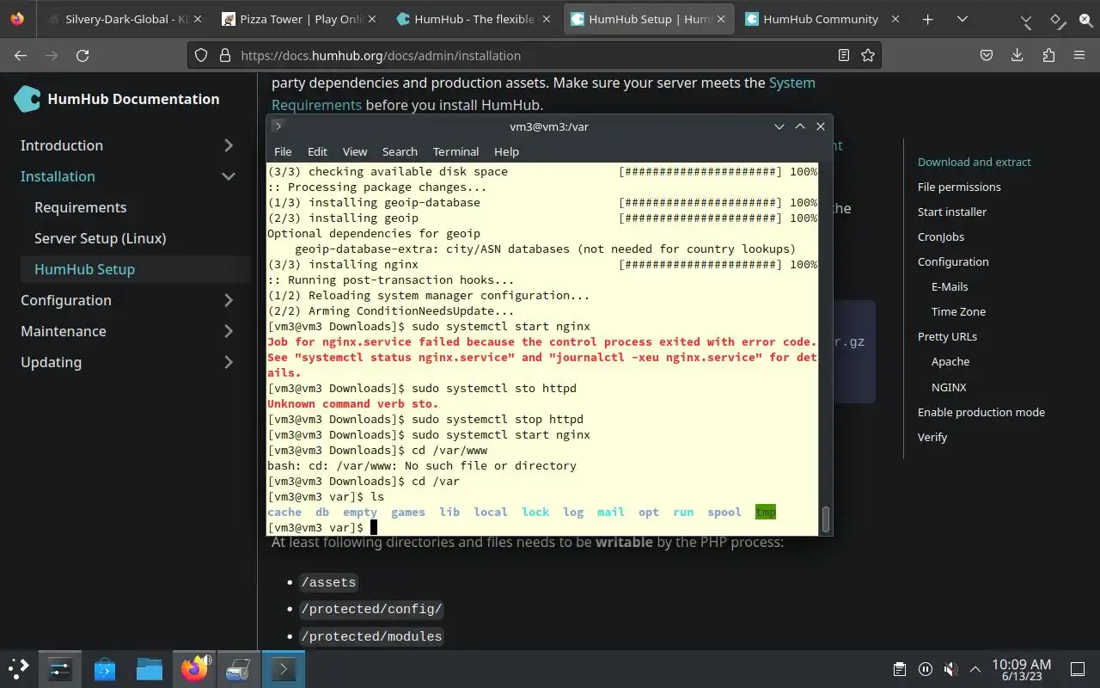
Task: Open Dolphin file manager from taskbar
Action: click(150, 668)
